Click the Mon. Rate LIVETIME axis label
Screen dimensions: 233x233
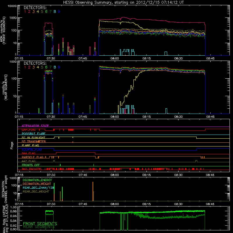coord(5,219)
